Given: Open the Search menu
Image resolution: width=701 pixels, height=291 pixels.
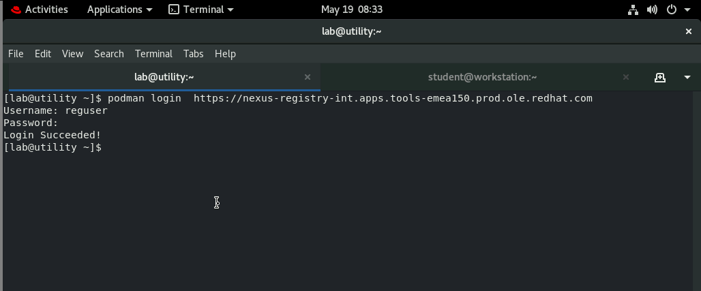Looking at the screenshot, I should (x=109, y=54).
